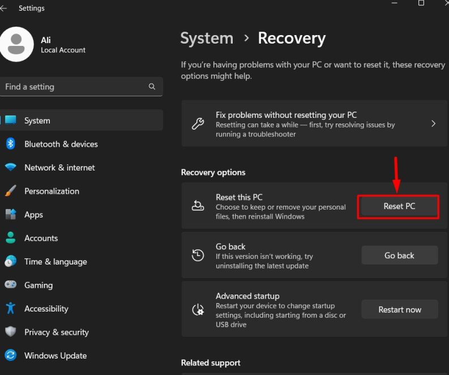Click the Privacy & security shield icon
Image resolution: width=449 pixels, height=375 pixels.
coord(10,332)
